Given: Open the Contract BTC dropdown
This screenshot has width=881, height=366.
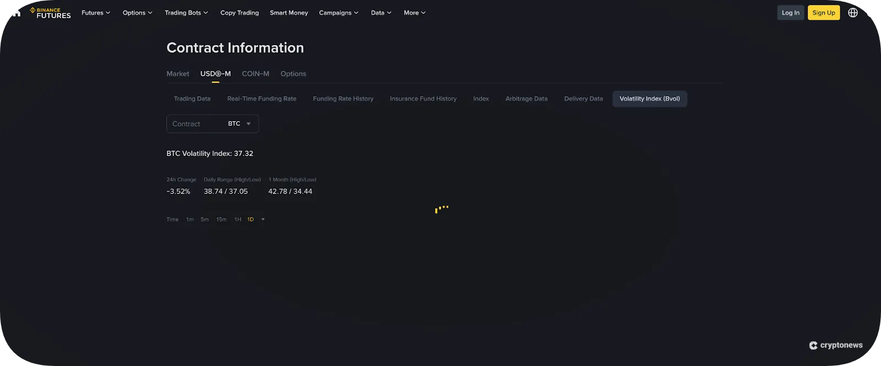Looking at the screenshot, I should click(x=213, y=124).
